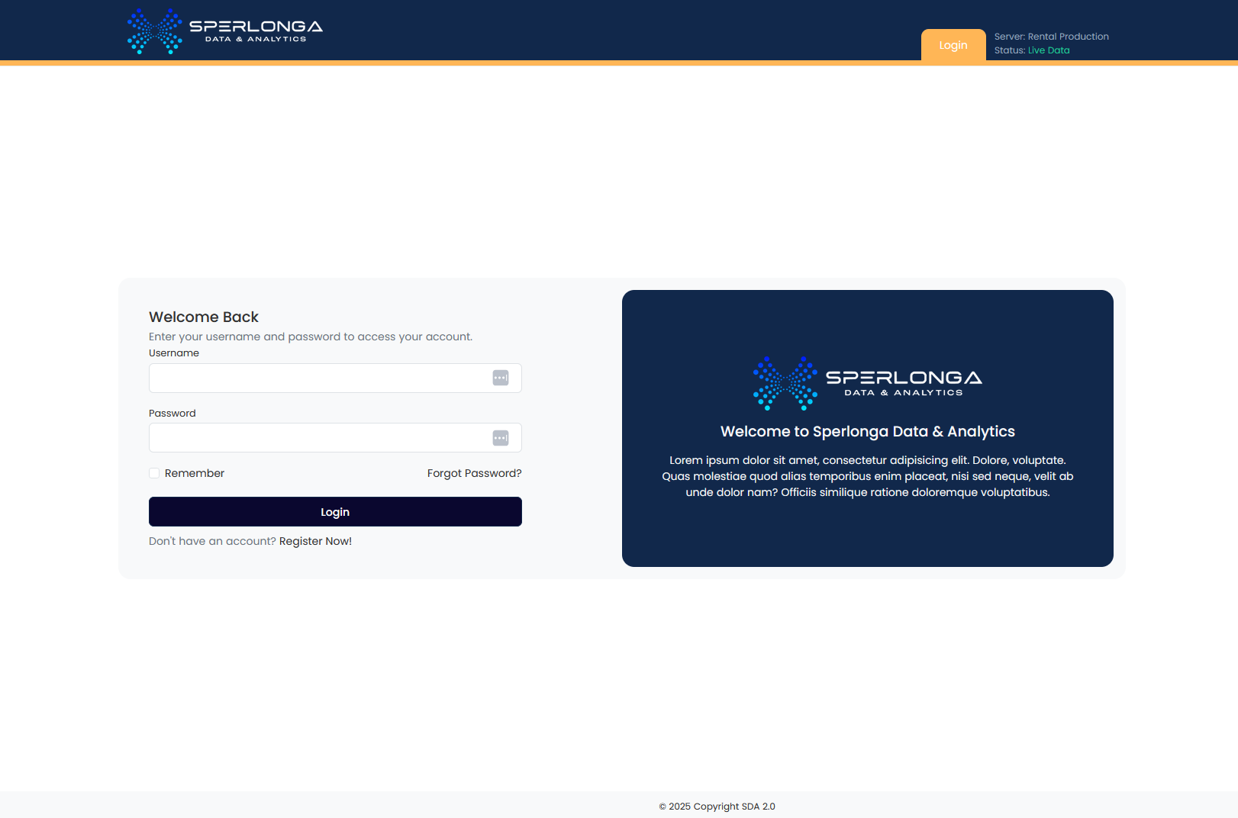Image resolution: width=1238 pixels, height=818 pixels.
Task: Click the Remember label text
Action: pos(195,473)
